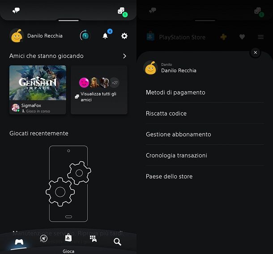Image resolution: width=273 pixels, height=254 pixels.
Task: Close the store account menu panel
Action: (x=256, y=52)
